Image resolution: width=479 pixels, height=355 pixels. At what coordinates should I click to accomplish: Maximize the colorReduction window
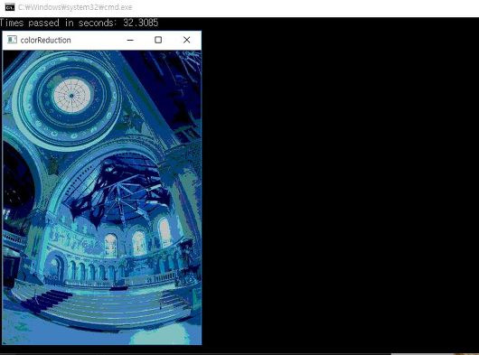[158, 40]
